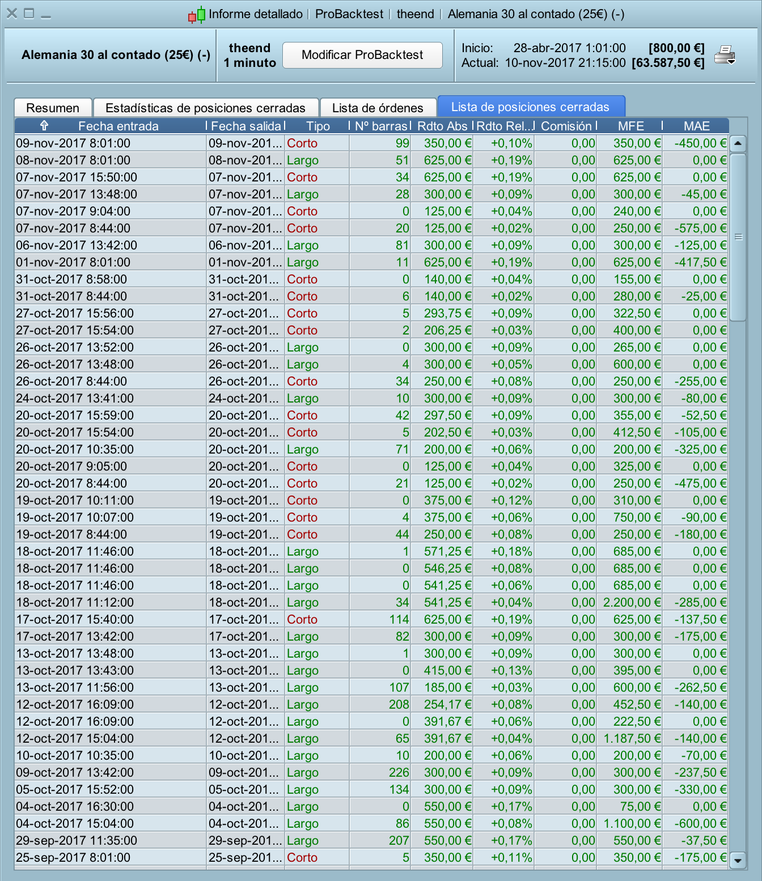Screen dimensions: 762x881
Task: Open Estadísticas de posiciones cerradas tab
Action: (x=205, y=108)
